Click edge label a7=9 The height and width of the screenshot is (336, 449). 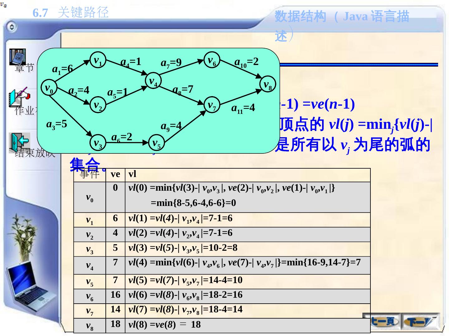click(171, 63)
